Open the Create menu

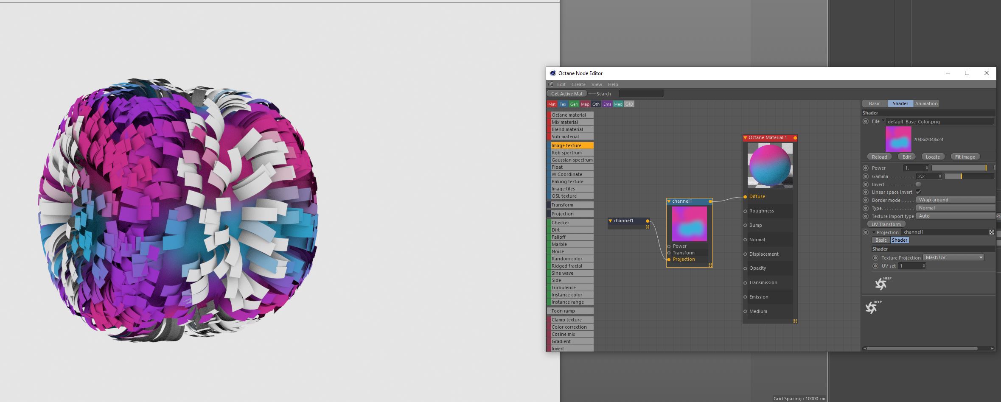(578, 84)
